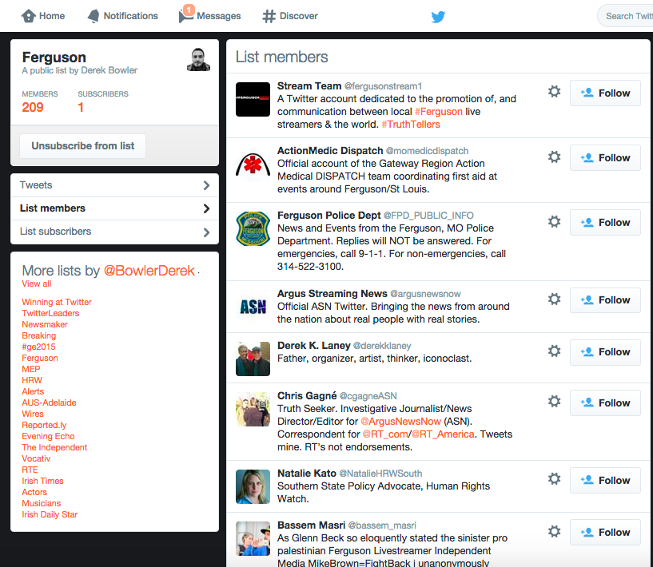Click the #TruthTellers hashtag
Screen dimensions: 653x567
click(x=411, y=125)
